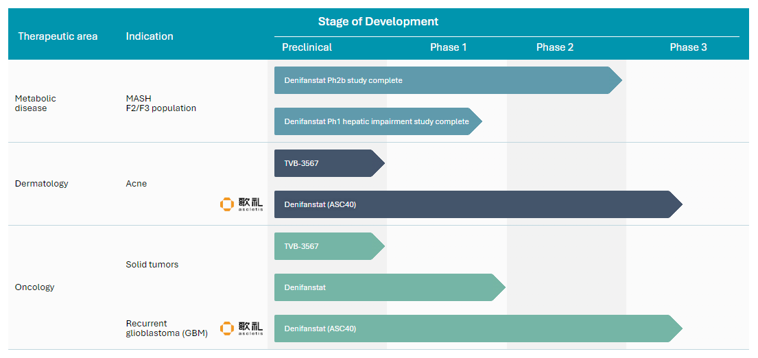The image size is (758, 358).
Task: Select the Phase 2 column header
Action: pos(554,47)
